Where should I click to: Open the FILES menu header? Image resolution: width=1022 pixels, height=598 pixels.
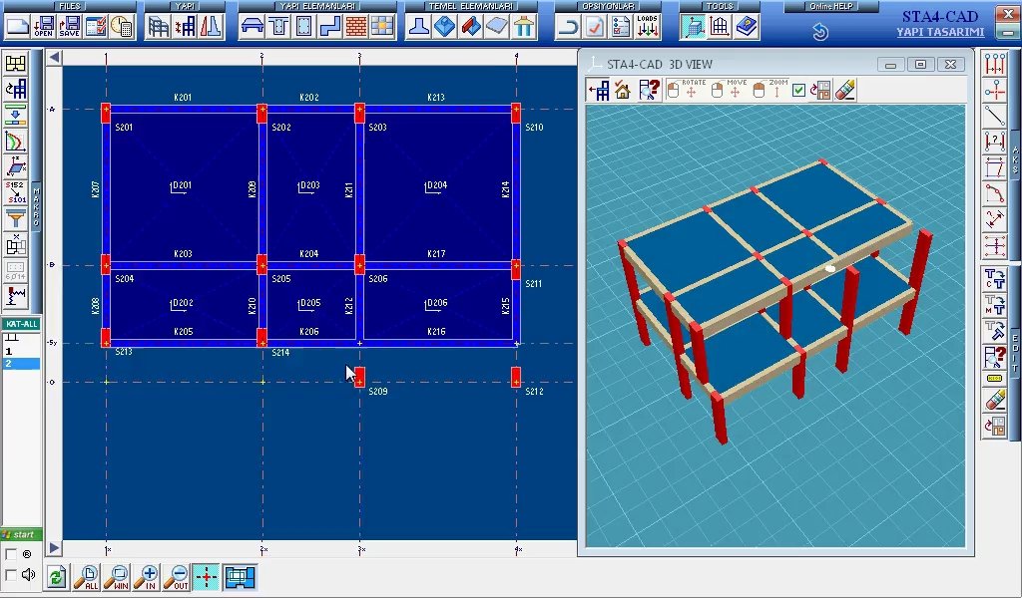coord(70,6)
